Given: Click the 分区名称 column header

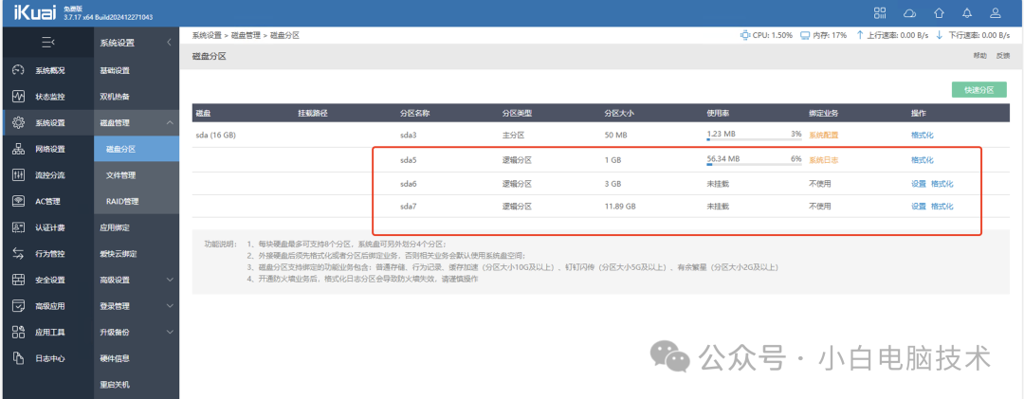Looking at the screenshot, I should coord(414,113).
